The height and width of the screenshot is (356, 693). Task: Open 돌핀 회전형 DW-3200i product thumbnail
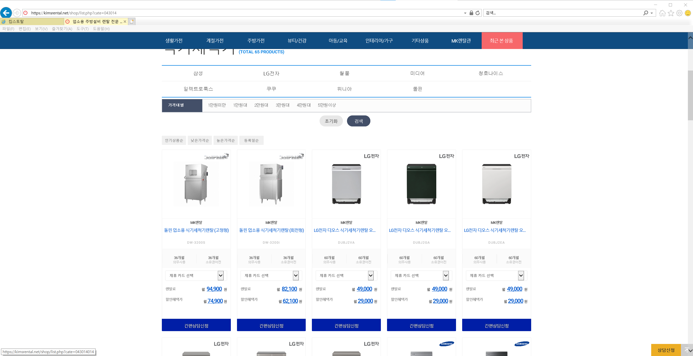pos(271,184)
